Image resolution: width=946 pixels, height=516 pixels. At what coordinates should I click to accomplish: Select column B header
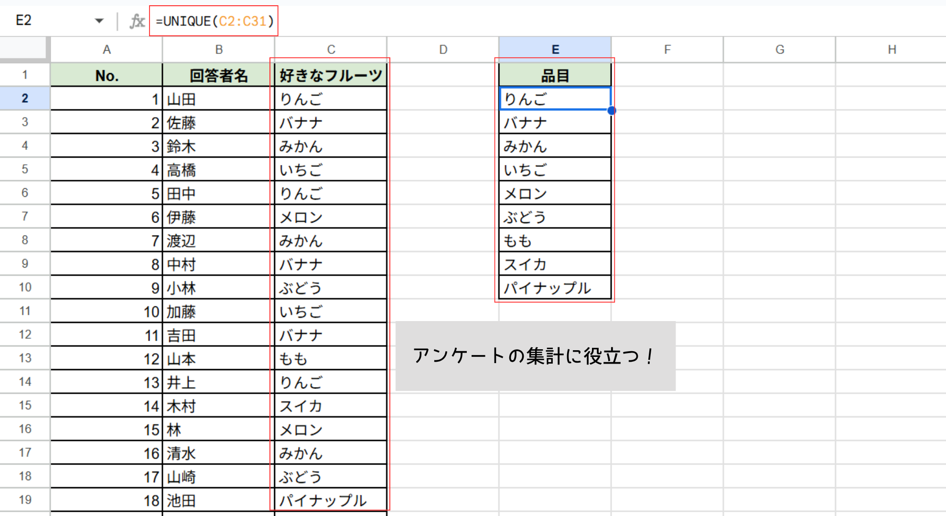[x=218, y=50]
